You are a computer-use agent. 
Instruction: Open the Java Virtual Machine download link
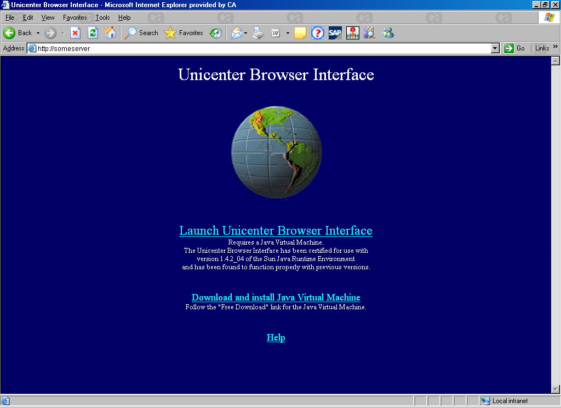click(276, 297)
